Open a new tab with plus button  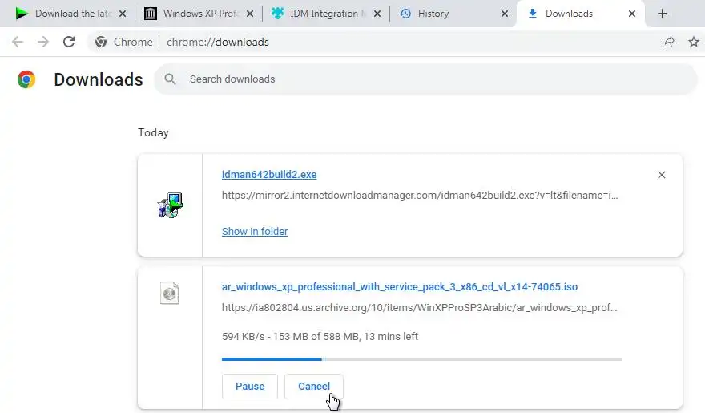point(663,14)
